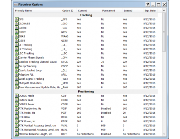The width and height of the screenshot is (180, 139).
Task: Click the Positioning group header
Action: point(86,92)
